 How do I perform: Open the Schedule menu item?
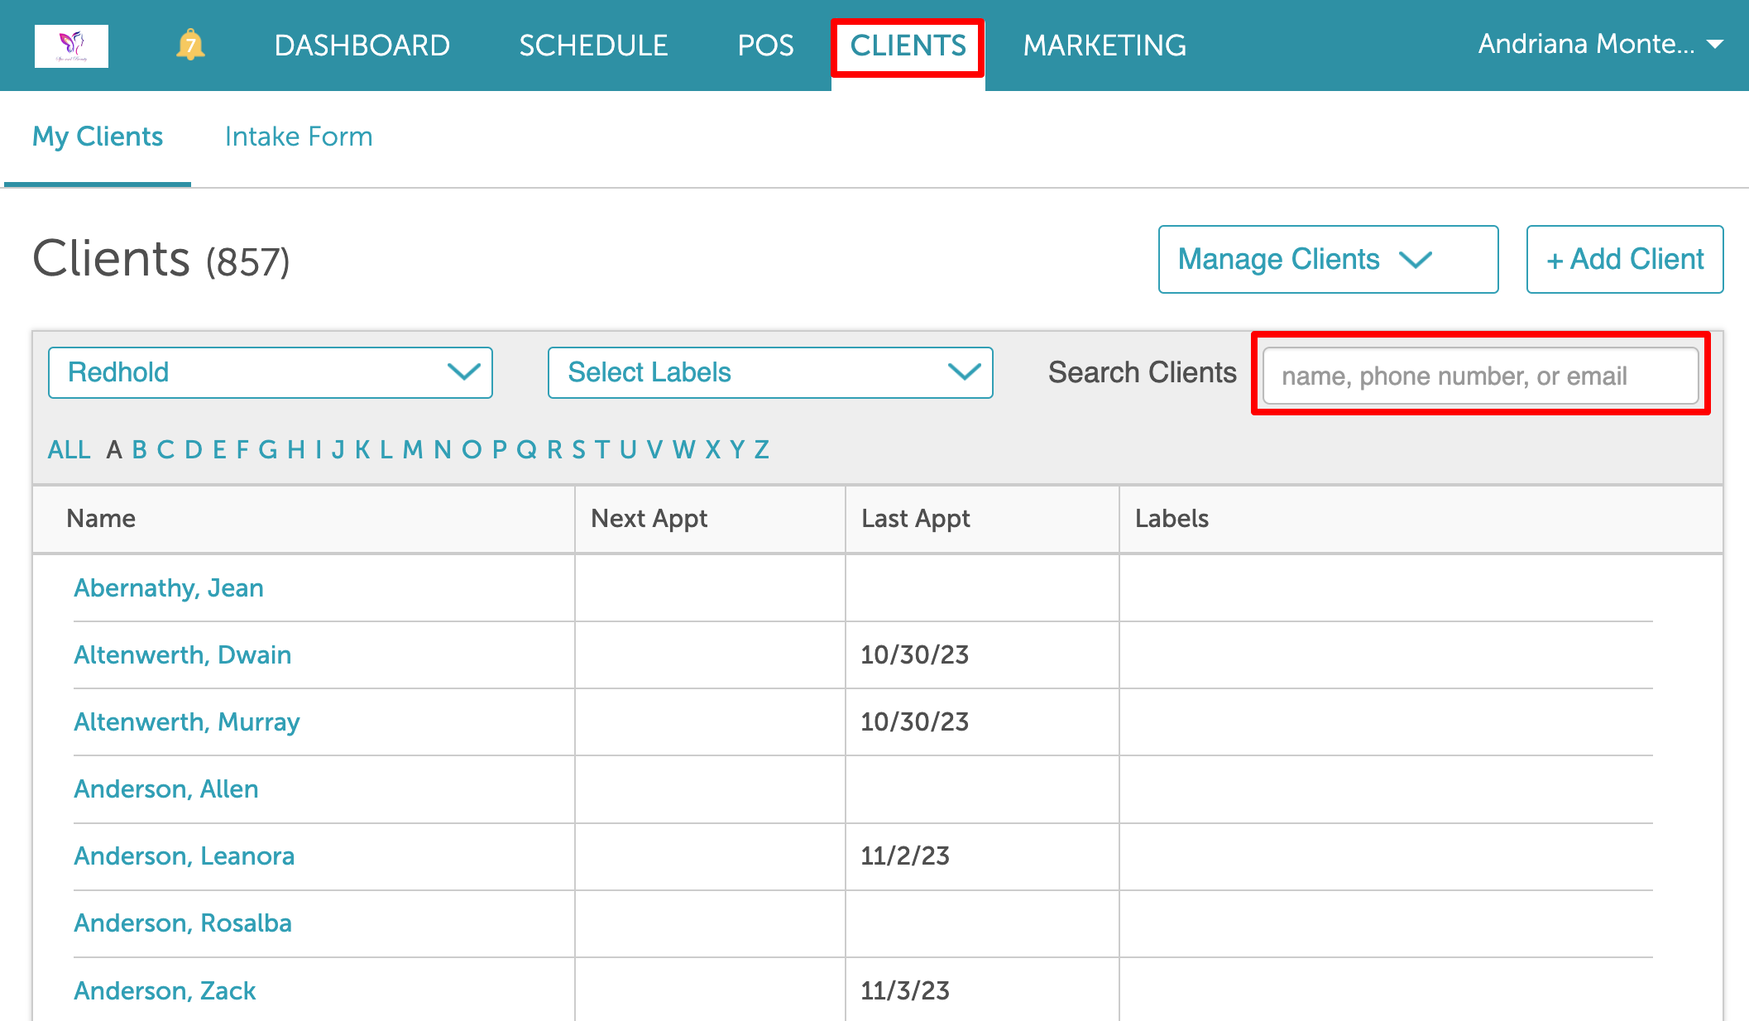pos(593,45)
